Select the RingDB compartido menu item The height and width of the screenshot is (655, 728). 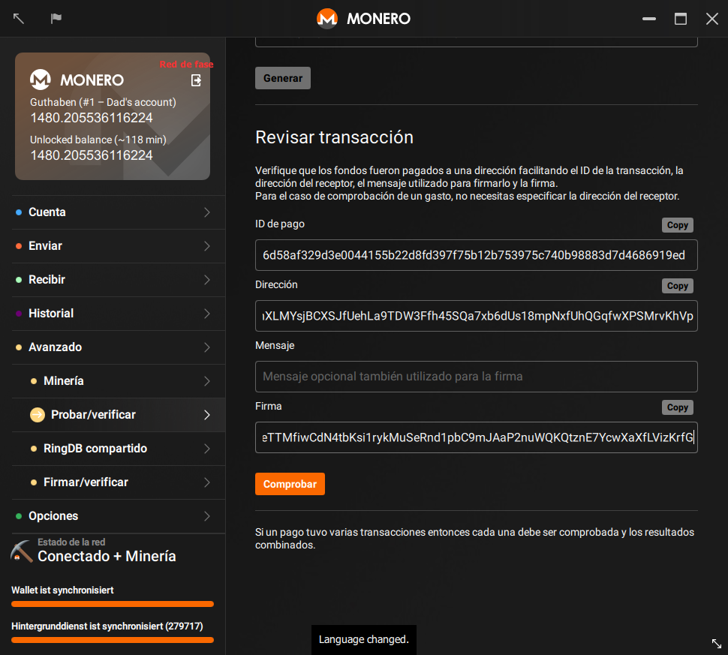(119, 449)
